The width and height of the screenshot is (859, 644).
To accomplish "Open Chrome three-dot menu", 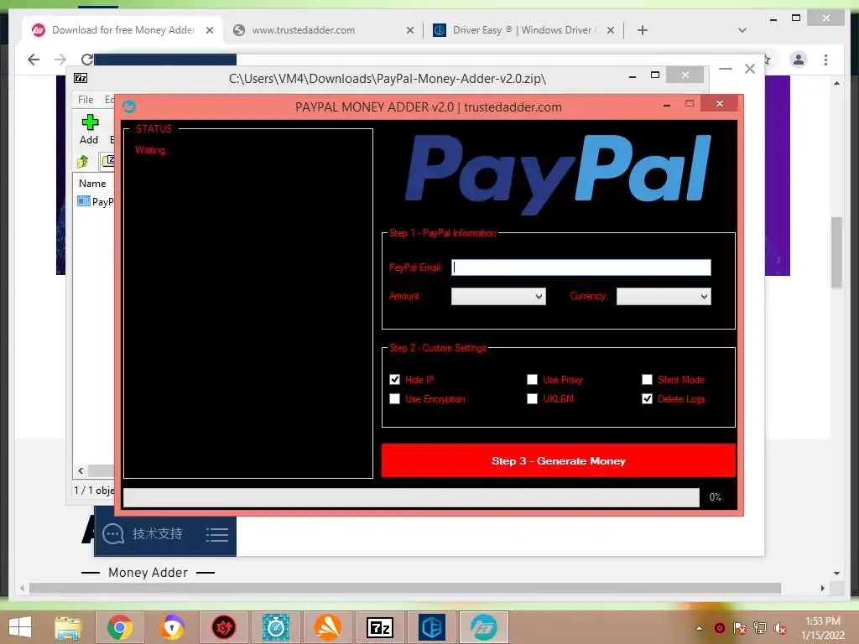I will pos(825,60).
